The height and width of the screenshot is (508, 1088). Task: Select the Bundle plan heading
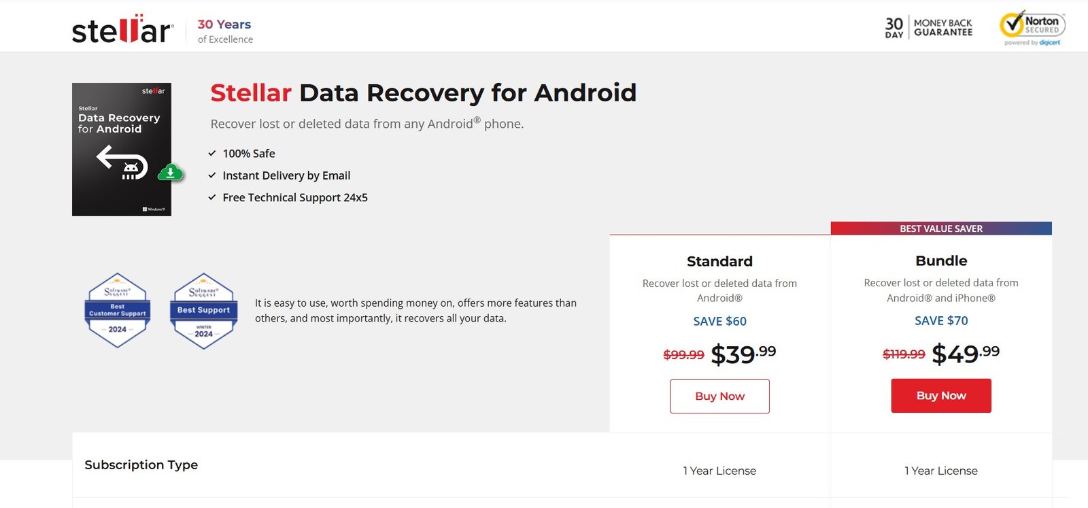[x=941, y=260]
